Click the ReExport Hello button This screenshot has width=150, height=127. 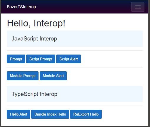pos(86,114)
